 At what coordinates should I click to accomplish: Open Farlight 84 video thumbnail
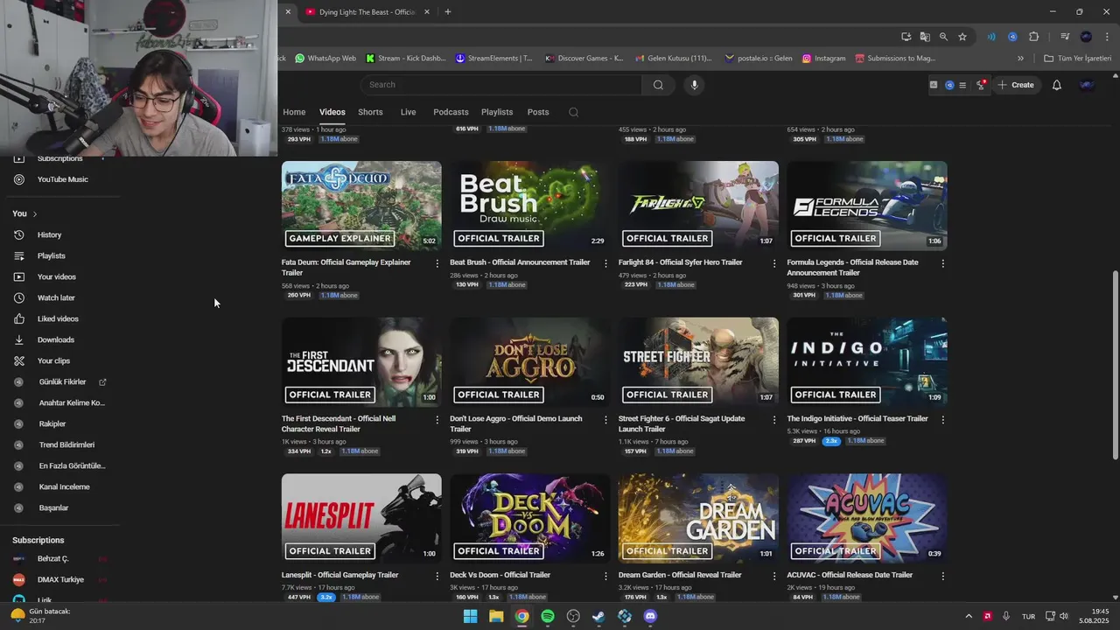(x=698, y=206)
